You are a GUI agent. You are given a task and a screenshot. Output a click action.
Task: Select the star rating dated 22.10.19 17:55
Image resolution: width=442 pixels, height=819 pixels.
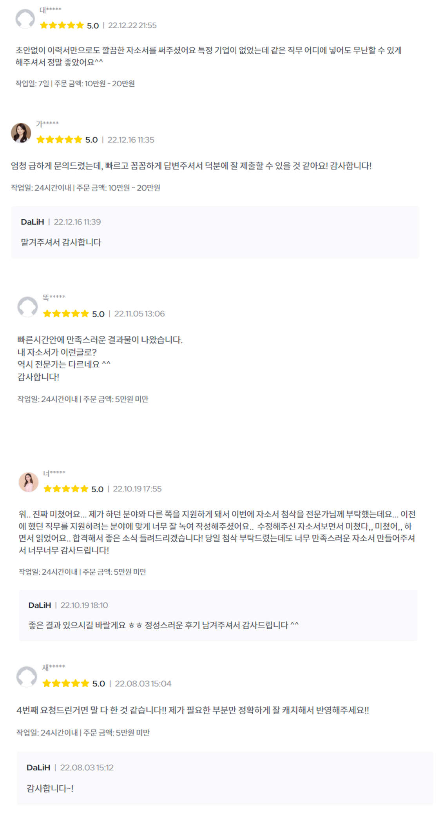point(66,489)
